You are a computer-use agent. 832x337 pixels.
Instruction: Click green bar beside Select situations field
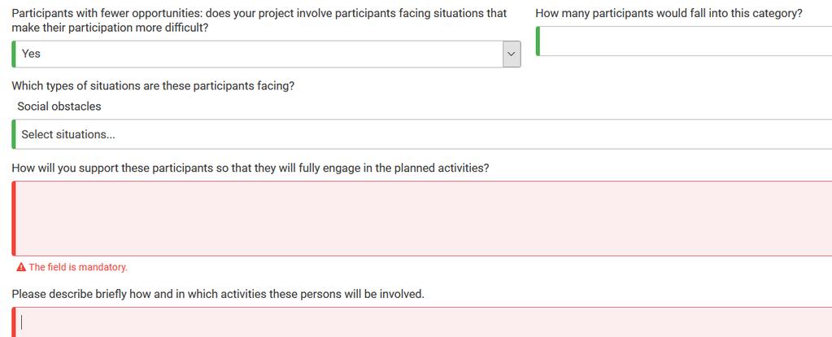14,134
